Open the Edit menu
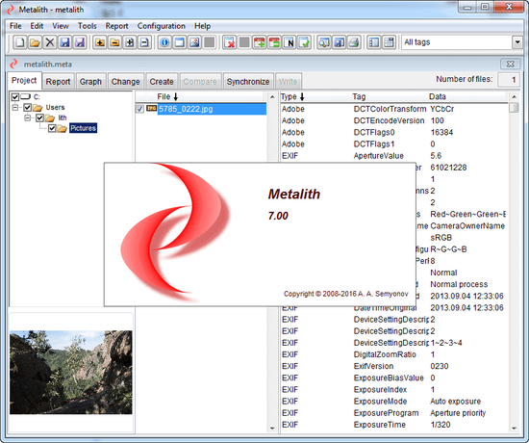The image size is (529, 443). (x=37, y=26)
